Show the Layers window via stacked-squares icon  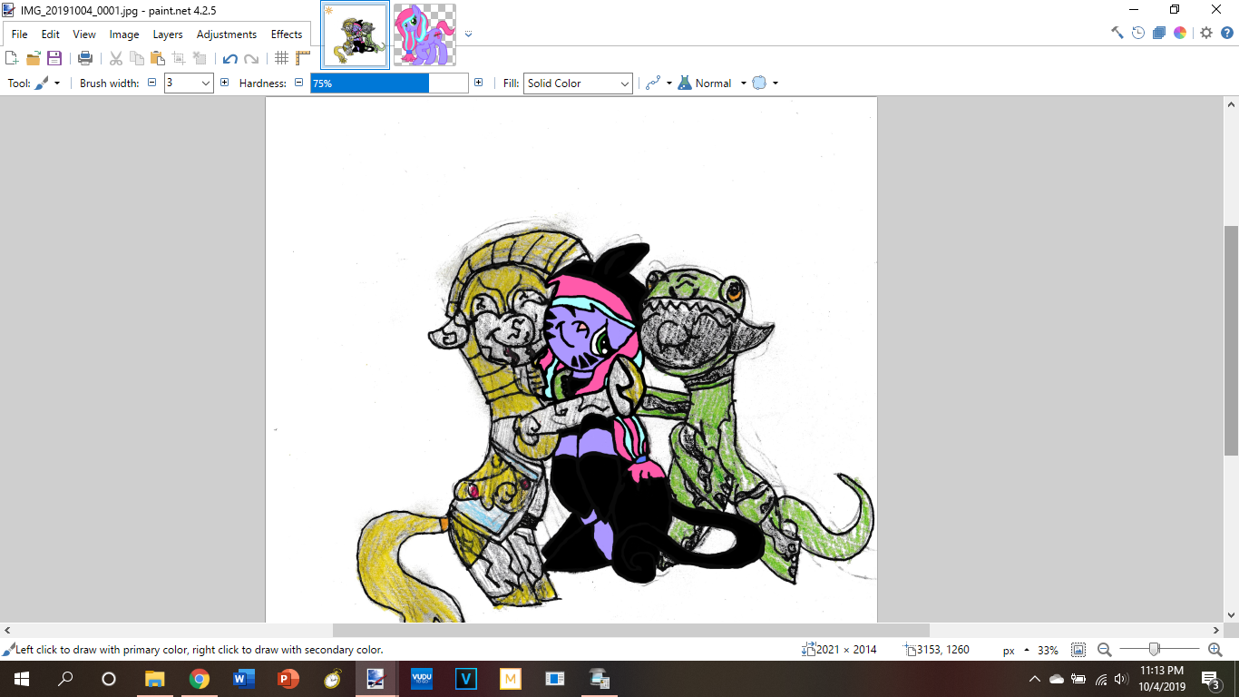coord(1158,33)
